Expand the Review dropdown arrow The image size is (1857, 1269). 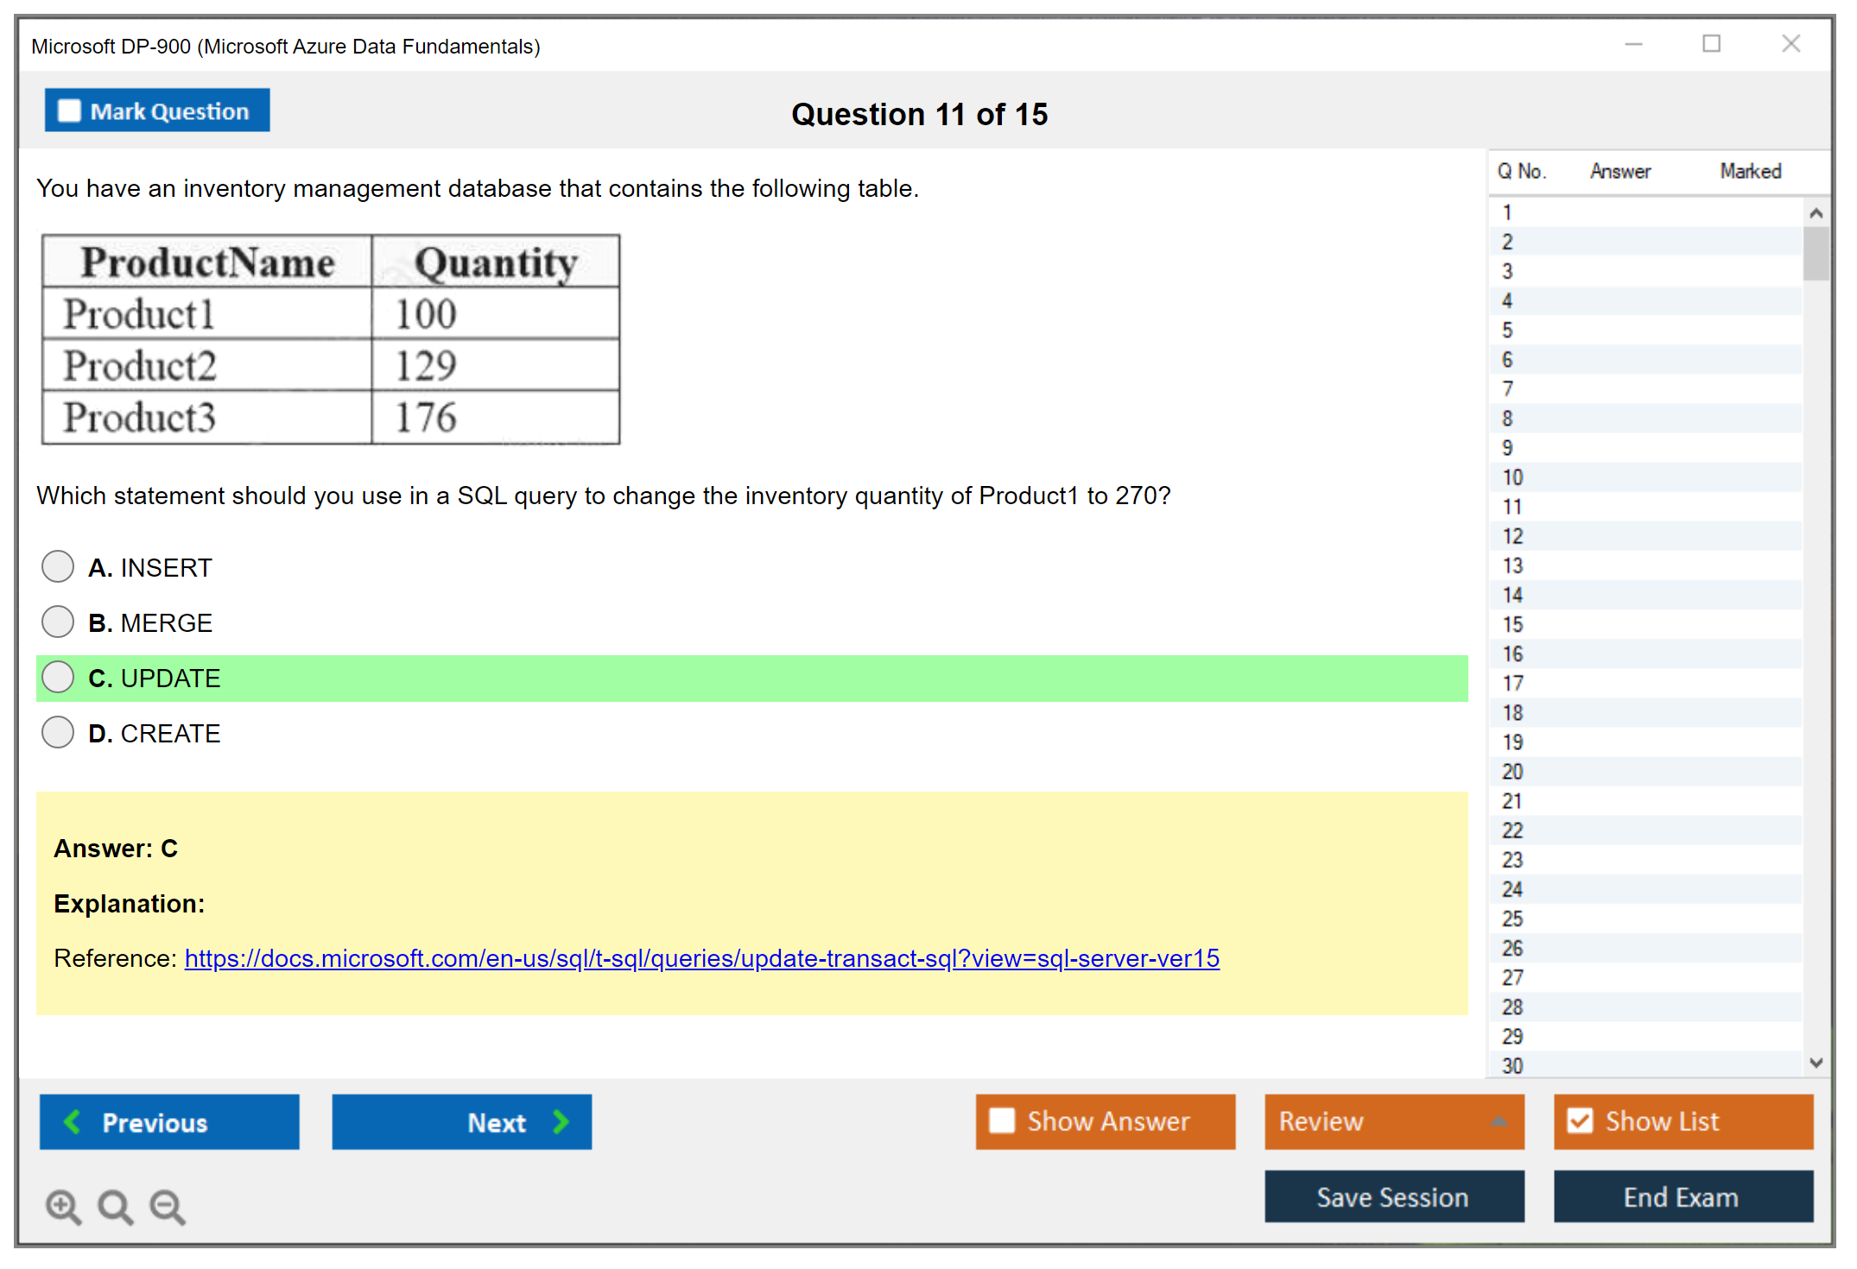pos(1499,1121)
